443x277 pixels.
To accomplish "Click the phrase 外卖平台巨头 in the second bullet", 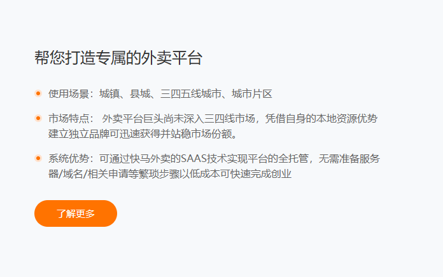I will click(x=133, y=118).
